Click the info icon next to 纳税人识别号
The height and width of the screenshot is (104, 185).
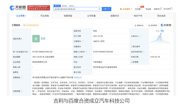click(86, 52)
